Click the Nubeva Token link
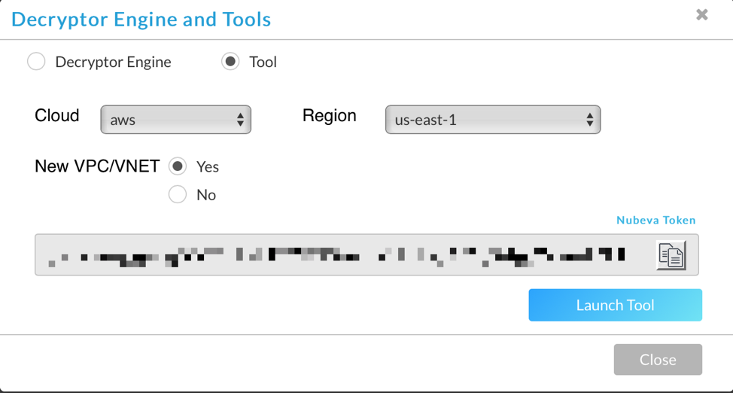 coord(655,221)
